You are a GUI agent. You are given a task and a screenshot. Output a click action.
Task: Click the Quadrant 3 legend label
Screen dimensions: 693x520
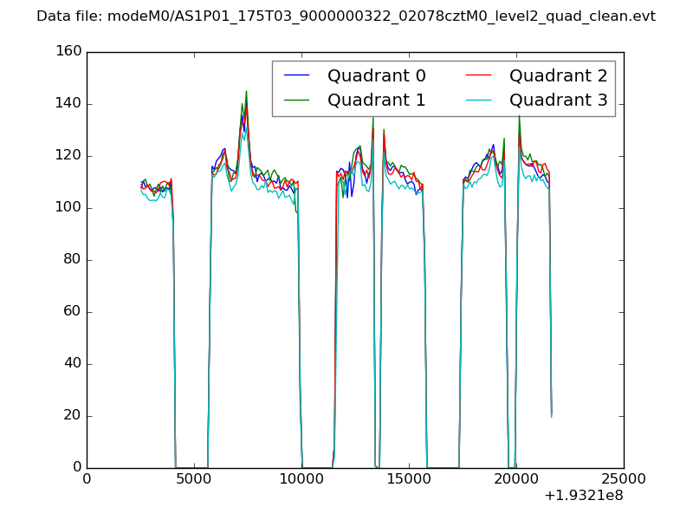(558, 100)
